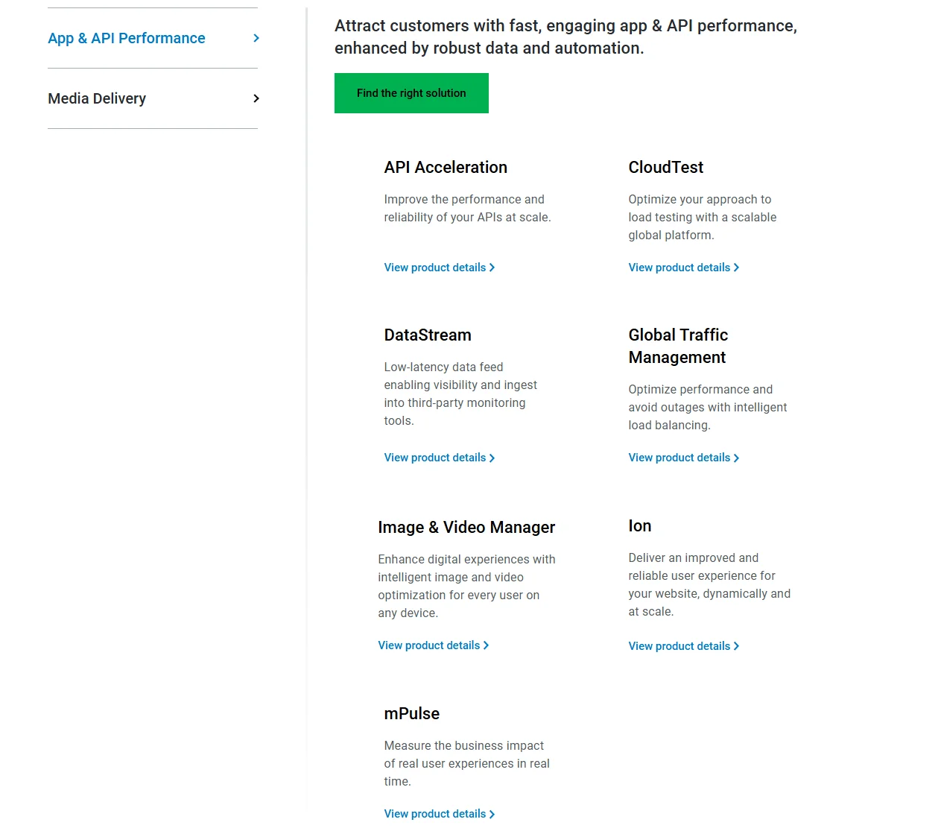Viewport: 938px width, 831px height.
Task: Click the Image & Video Manager heading
Action: point(466,527)
